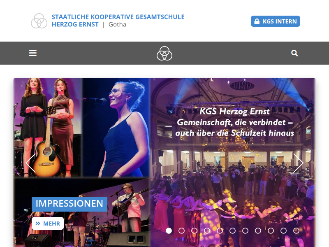This screenshot has width=329, height=247.
Task: Open the hamburger navigation menu
Action: coord(33,53)
